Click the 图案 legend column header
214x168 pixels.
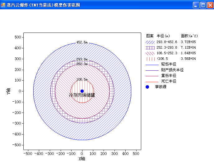150,36
